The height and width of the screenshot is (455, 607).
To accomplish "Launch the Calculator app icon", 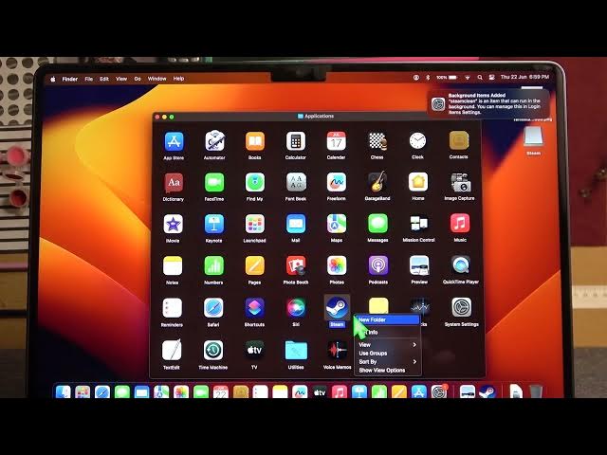I will point(296,141).
